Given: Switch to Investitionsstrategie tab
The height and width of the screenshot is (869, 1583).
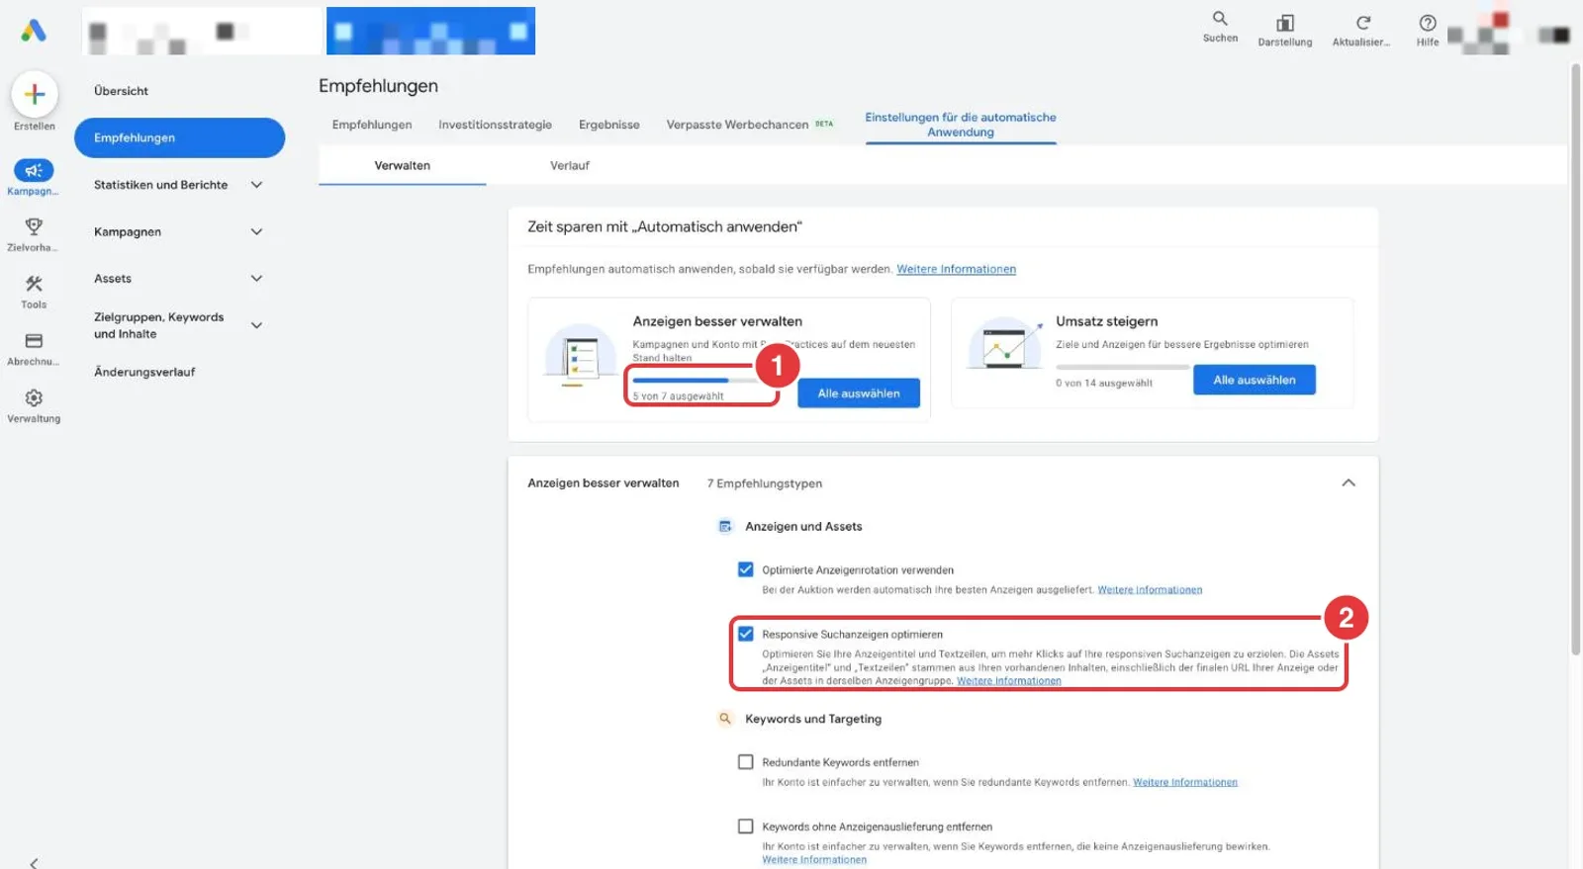Looking at the screenshot, I should pos(495,125).
